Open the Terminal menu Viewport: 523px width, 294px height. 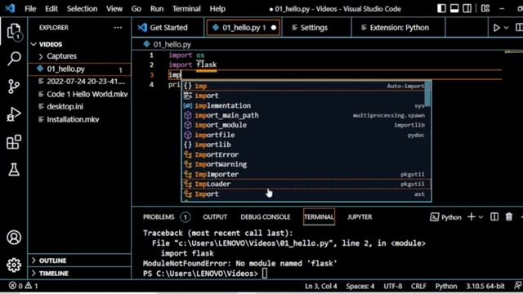186,9
